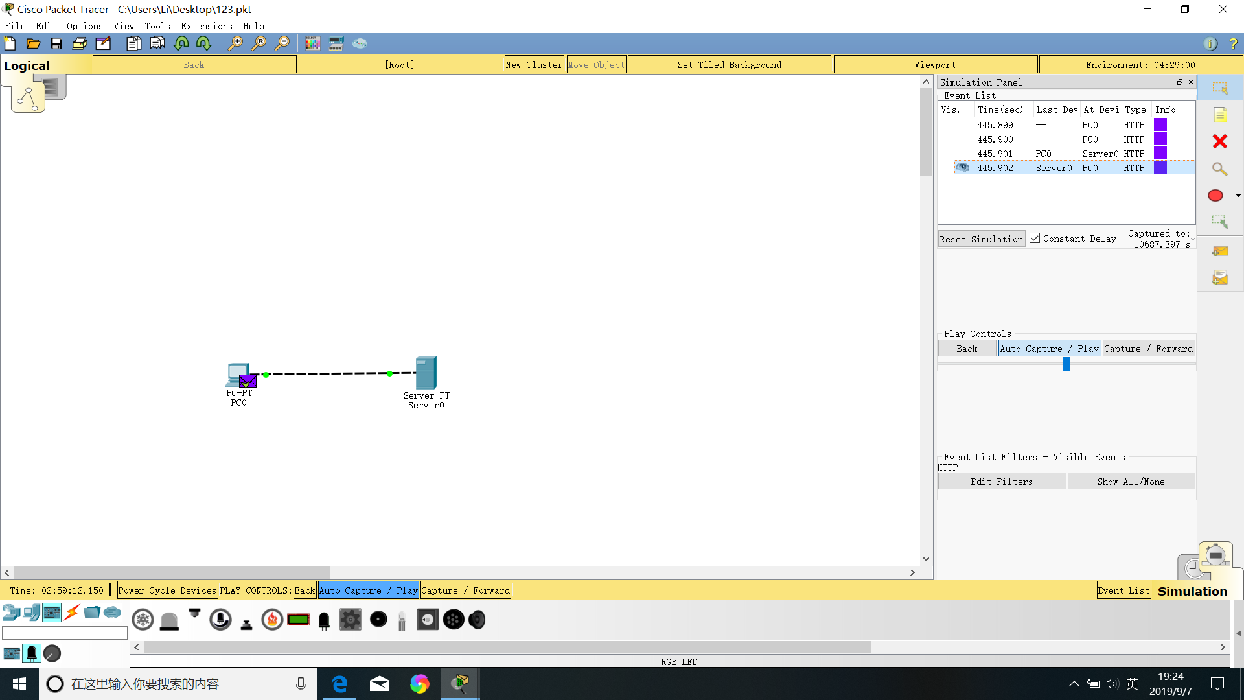The height and width of the screenshot is (700, 1244).
Task: Open the Tools menu
Action: point(157,26)
